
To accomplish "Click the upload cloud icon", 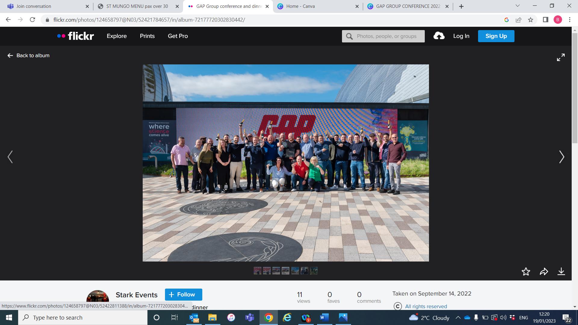I will click(x=439, y=36).
